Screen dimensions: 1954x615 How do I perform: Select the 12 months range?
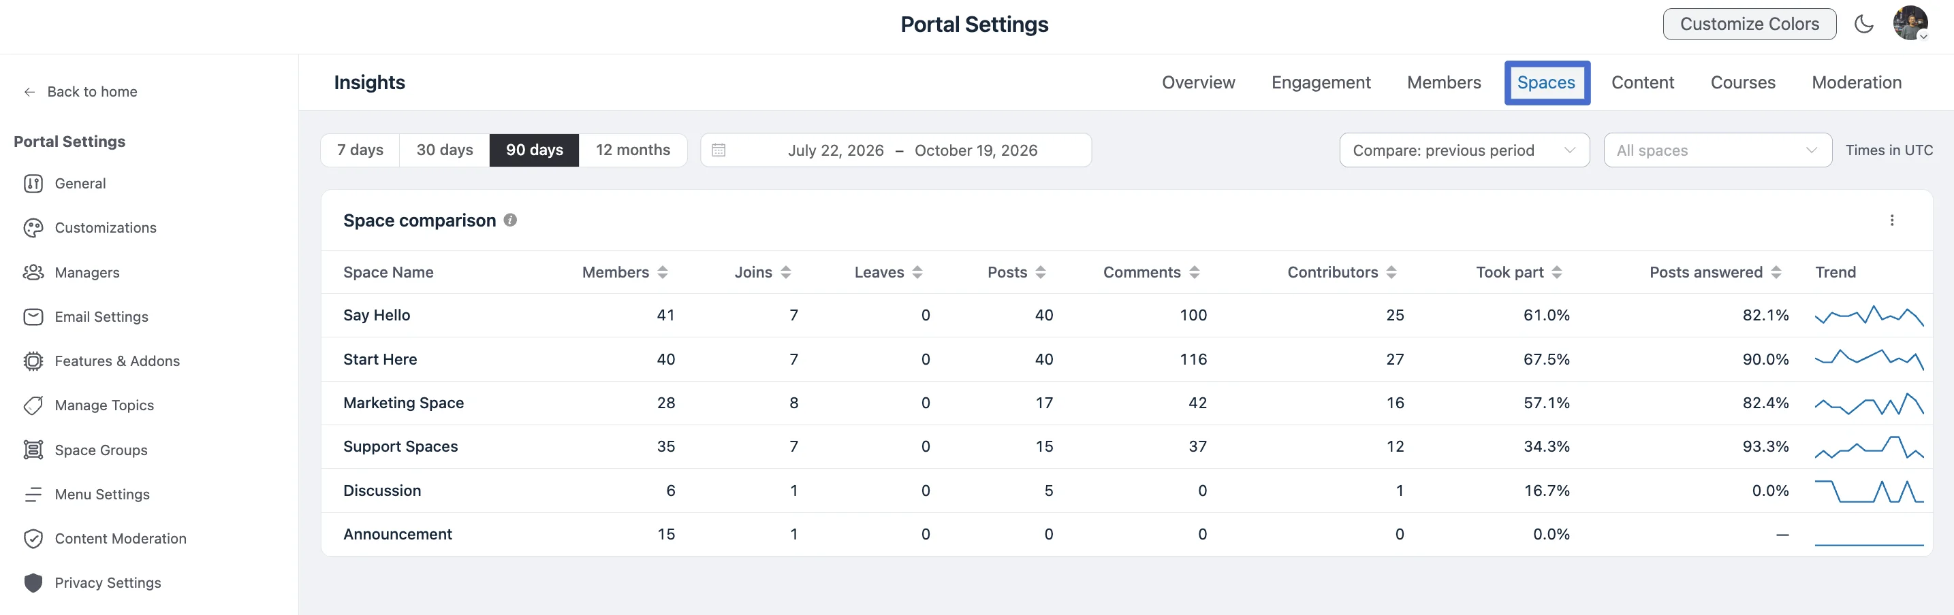tap(633, 150)
